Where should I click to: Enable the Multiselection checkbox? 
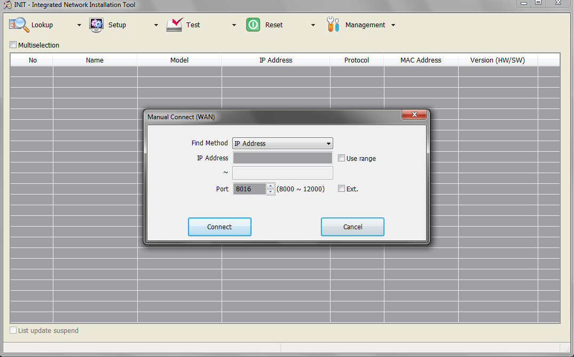coord(13,45)
